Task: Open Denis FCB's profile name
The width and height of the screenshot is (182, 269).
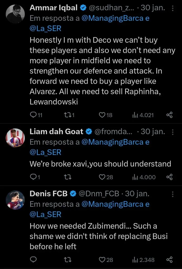Action: click(x=49, y=194)
